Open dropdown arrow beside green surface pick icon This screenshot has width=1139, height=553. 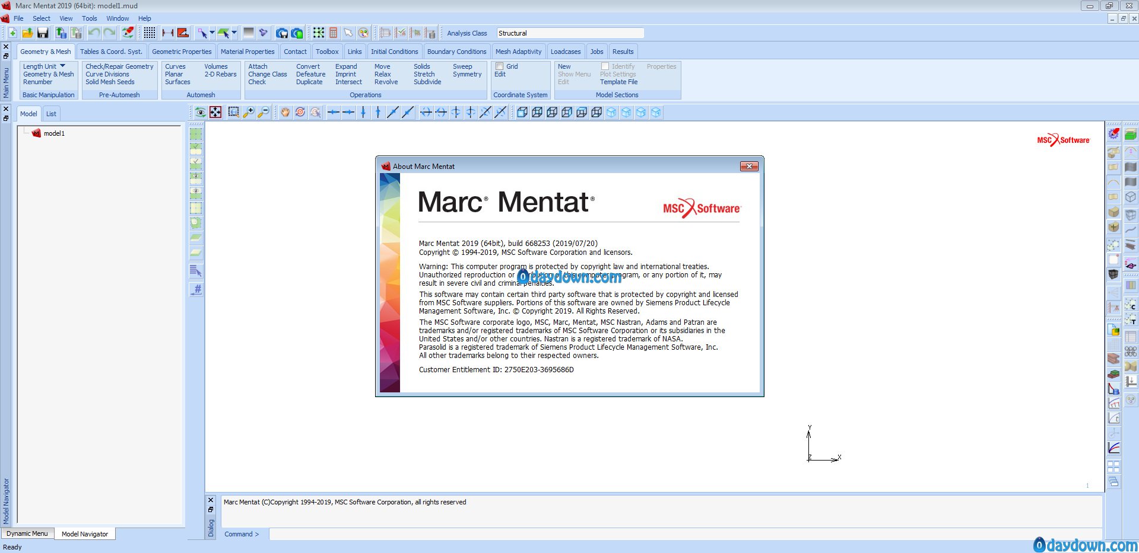[x=234, y=33]
